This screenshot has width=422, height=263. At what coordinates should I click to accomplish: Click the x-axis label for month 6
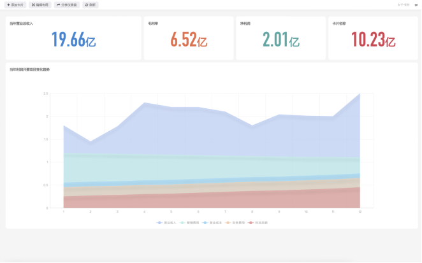pos(198,212)
